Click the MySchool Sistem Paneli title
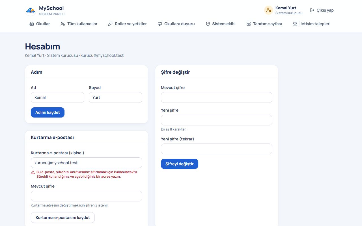Image resolution: width=362 pixels, height=226 pixels. [x=52, y=10]
